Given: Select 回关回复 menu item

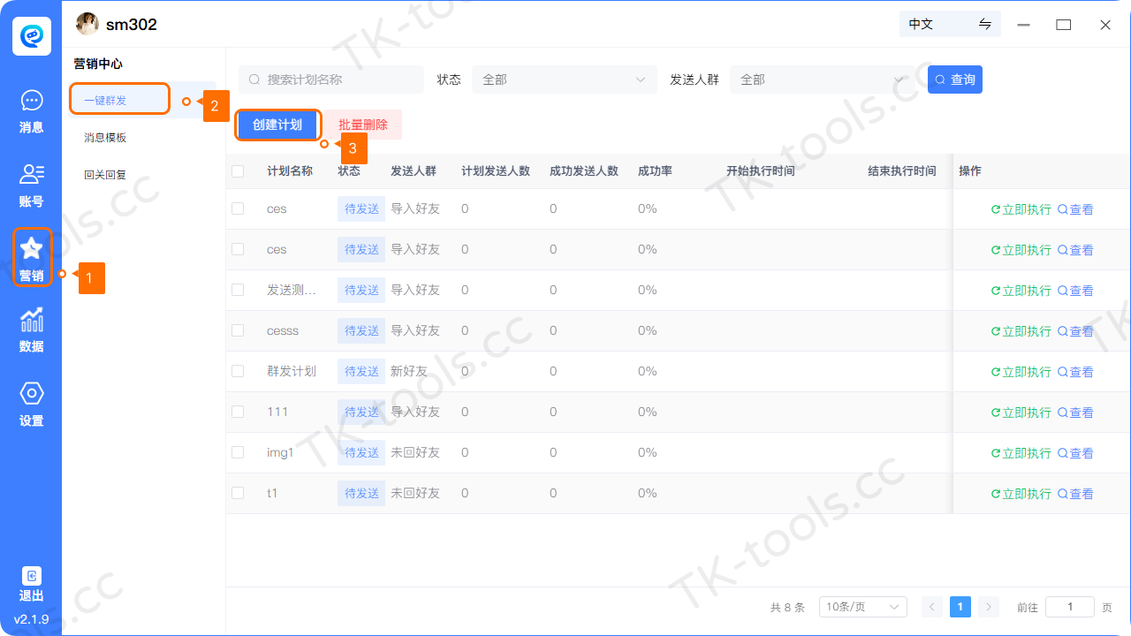Looking at the screenshot, I should pyautogui.click(x=105, y=175).
